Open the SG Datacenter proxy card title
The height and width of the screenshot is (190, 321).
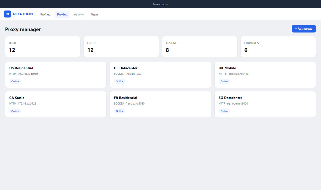tap(230, 98)
